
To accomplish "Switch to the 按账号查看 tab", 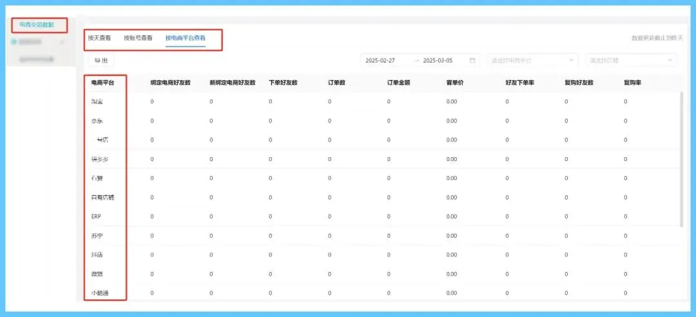I will pos(138,38).
